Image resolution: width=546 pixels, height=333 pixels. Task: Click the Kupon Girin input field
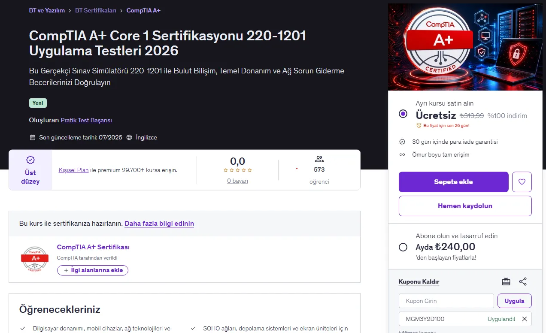pos(446,301)
